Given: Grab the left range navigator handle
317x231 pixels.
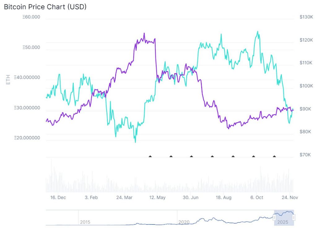Looking at the screenshot, I should click(x=274, y=218).
